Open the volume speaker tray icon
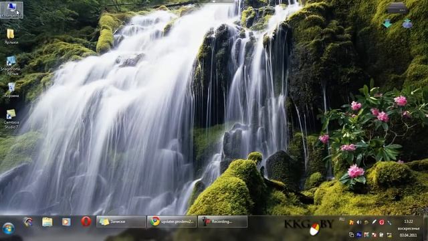This screenshot has height=241, width=428. [359, 222]
